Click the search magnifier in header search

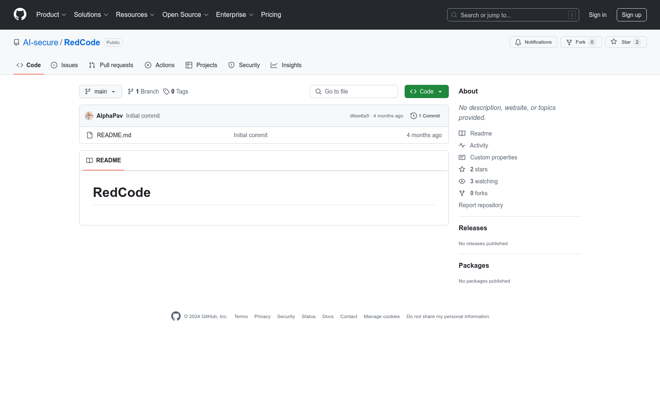click(454, 15)
